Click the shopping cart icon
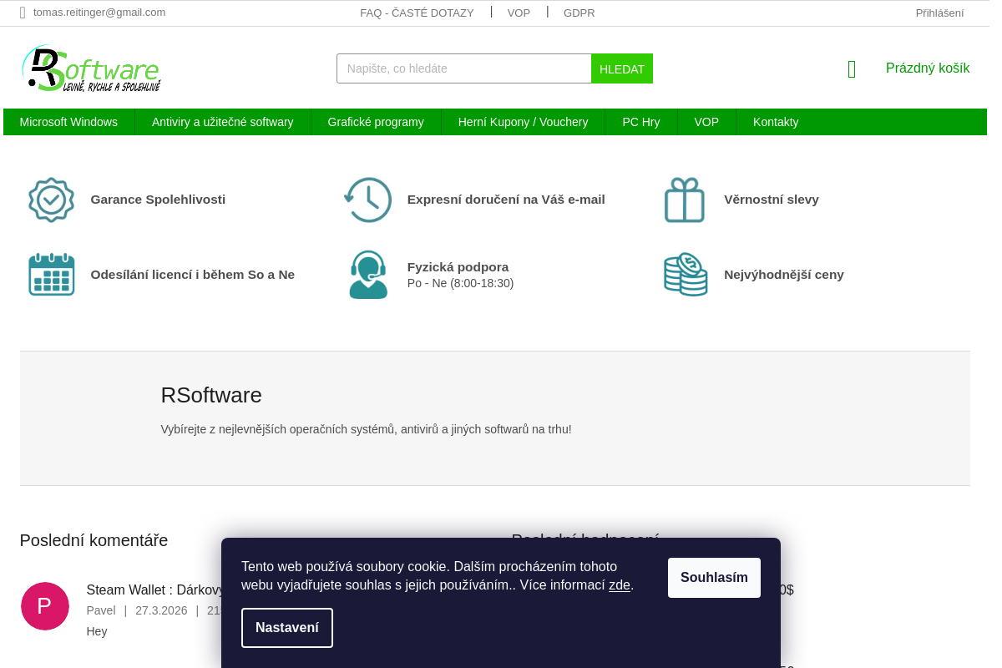This screenshot has width=1002, height=668. tap(851, 69)
